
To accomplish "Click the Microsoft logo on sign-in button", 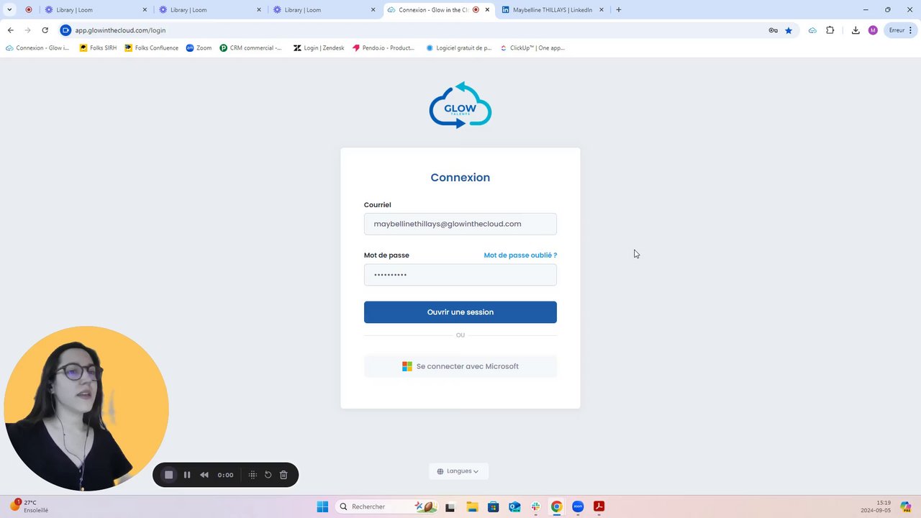I will [407, 366].
